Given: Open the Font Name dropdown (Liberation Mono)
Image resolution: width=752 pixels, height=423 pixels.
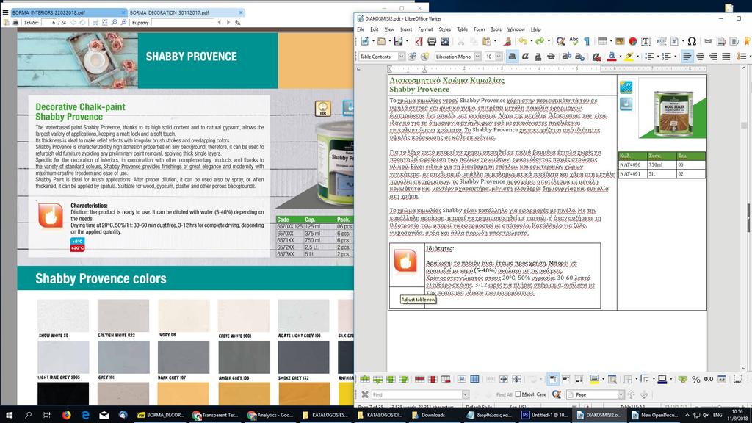Looking at the screenshot, I should (x=477, y=57).
